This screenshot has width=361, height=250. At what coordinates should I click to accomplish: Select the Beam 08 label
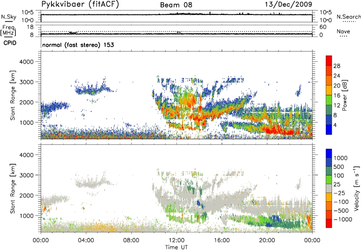176,5
